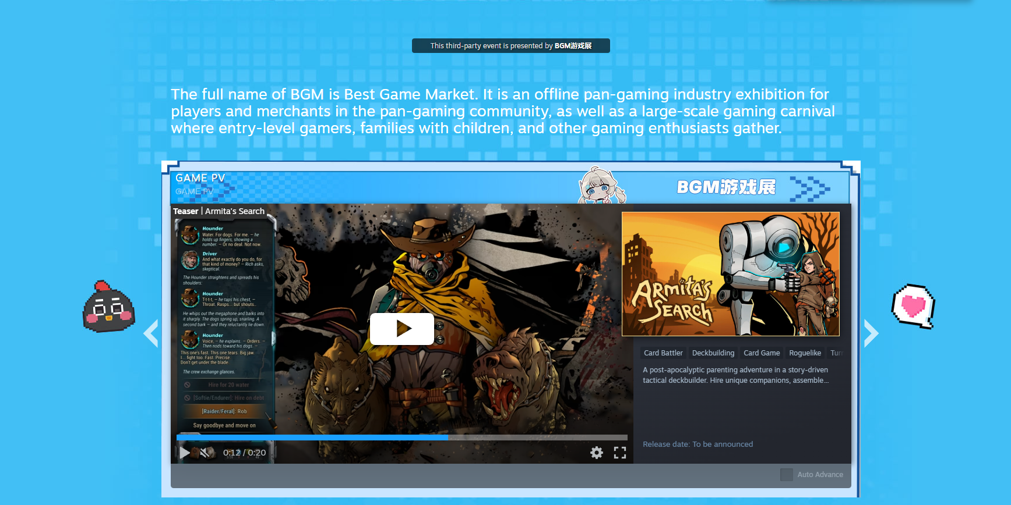
Task: Unmute the video using the speaker icon
Action: click(x=206, y=453)
